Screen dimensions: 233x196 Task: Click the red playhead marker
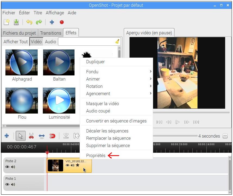pos(47,153)
